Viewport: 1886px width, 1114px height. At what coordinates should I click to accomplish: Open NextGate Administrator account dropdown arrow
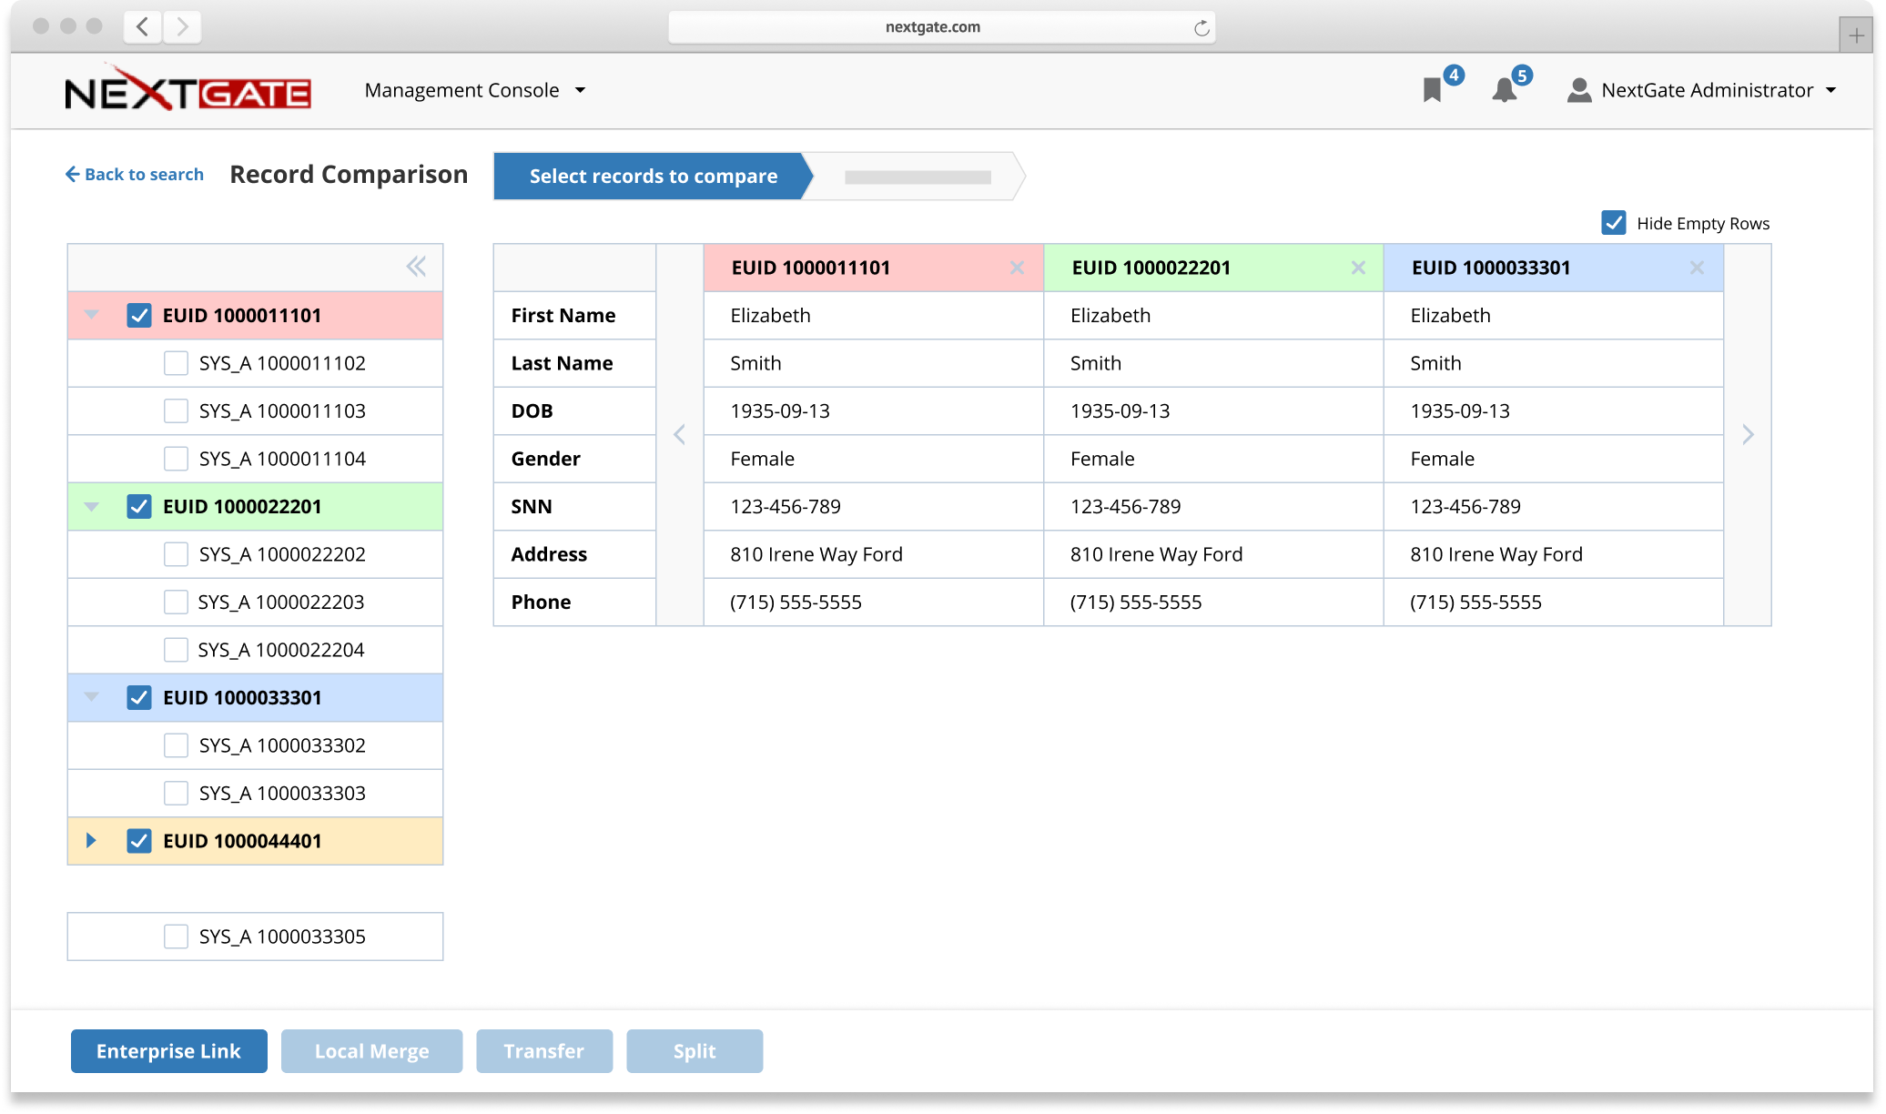coord(1830,90)
